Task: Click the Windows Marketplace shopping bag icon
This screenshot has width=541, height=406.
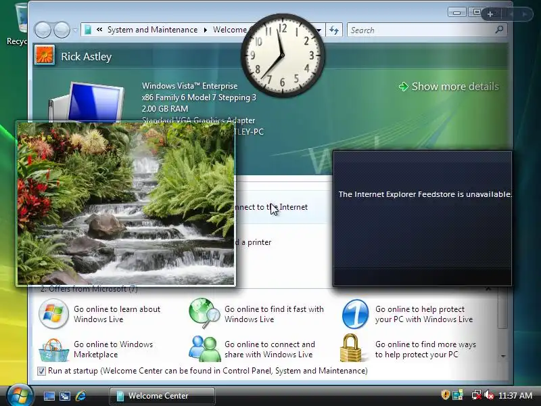Action: (x=53, y=350)
